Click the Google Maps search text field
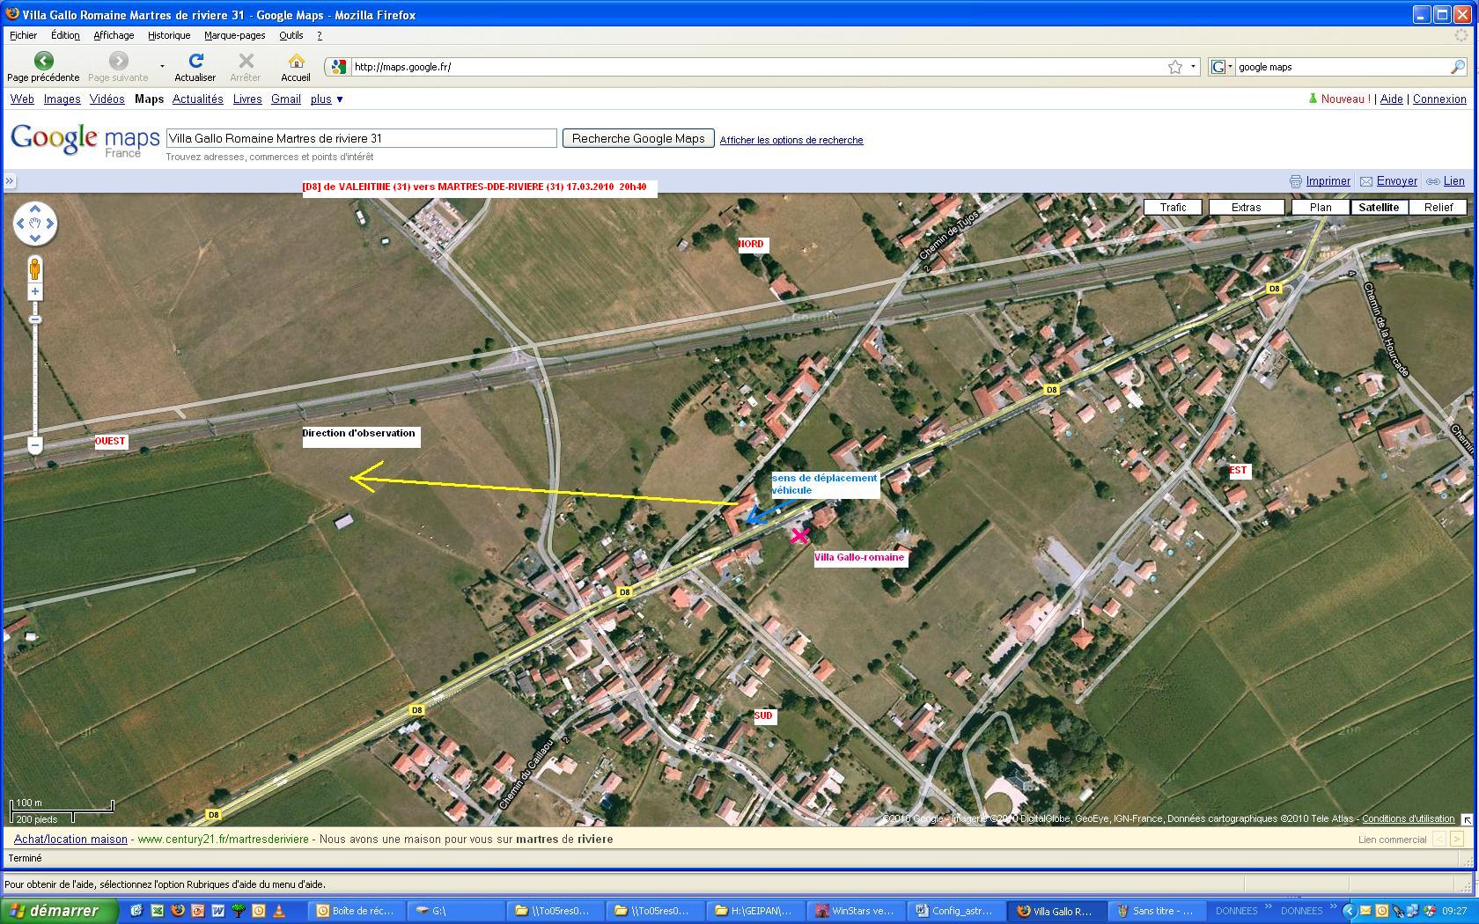The height and width of the screenshot is (924, 1479). tap(361, 138)
